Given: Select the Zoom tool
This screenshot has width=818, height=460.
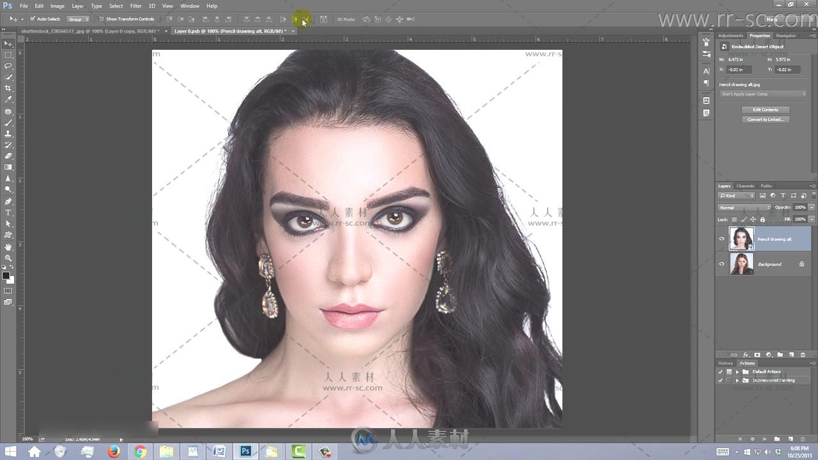Looking at the screenshot, I should pyautogui.click(x=8, y=257).
